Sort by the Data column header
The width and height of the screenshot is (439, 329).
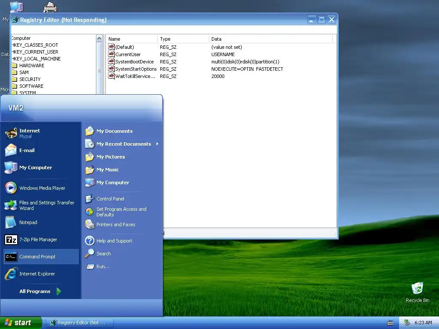coord(271,39)
